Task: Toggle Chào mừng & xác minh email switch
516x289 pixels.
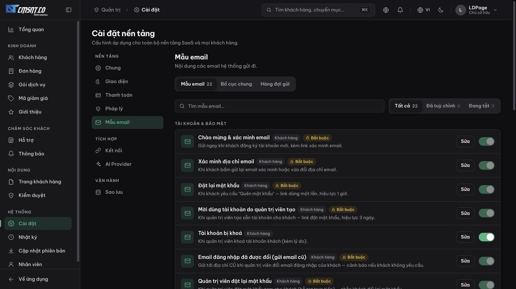Action: pyautogui.click(x=486, y=141)
